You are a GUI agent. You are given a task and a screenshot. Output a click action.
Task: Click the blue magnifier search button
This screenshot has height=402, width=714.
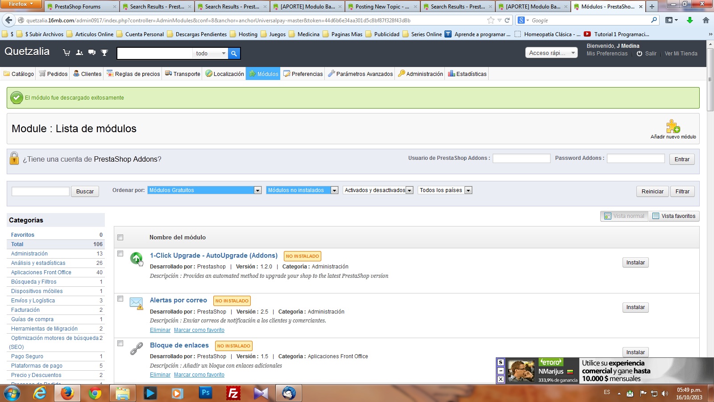[234, 54]
